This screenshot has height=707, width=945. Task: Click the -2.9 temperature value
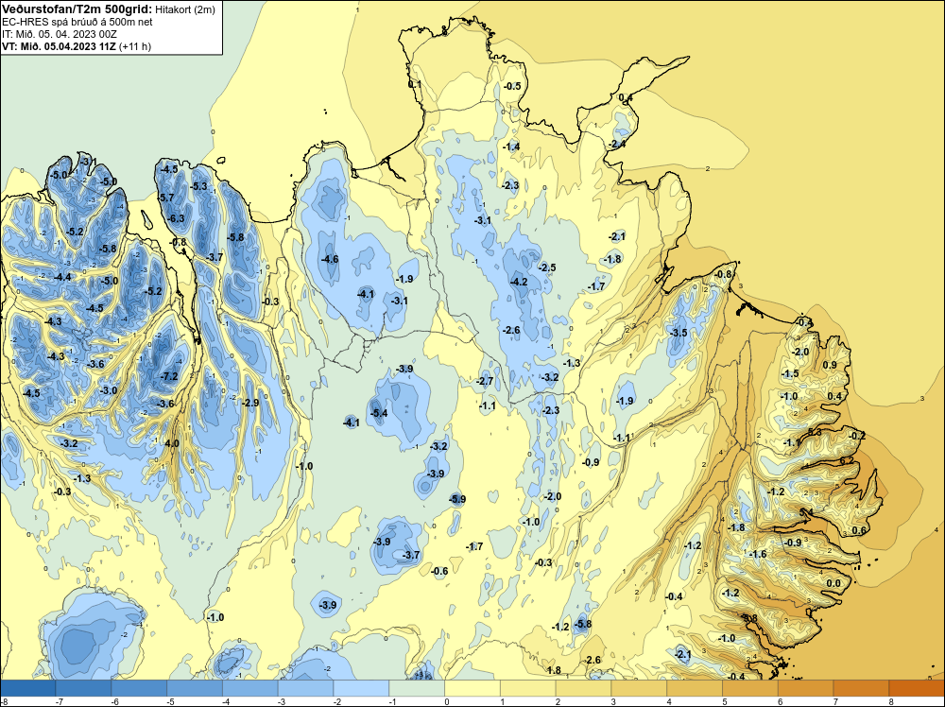click(250, 403)
